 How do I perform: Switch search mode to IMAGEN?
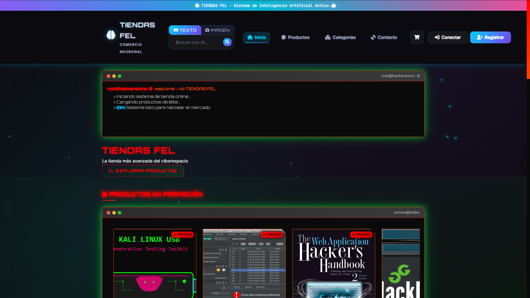click(x=218, y=30)
